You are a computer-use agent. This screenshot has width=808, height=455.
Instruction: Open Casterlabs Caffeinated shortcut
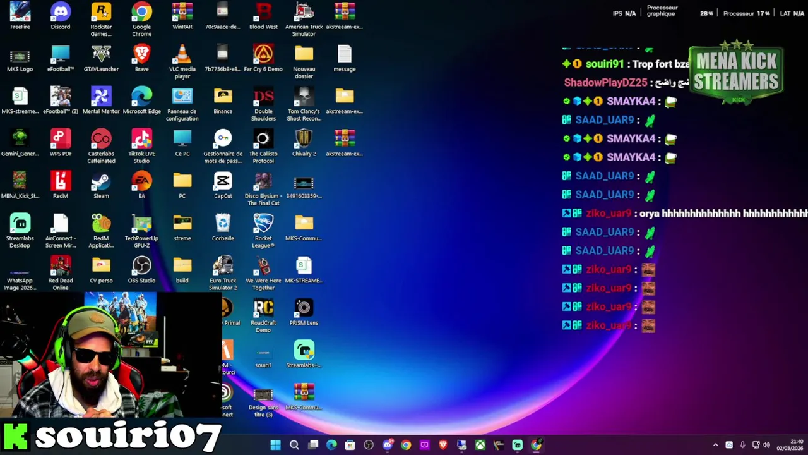(x=101, y=147)
